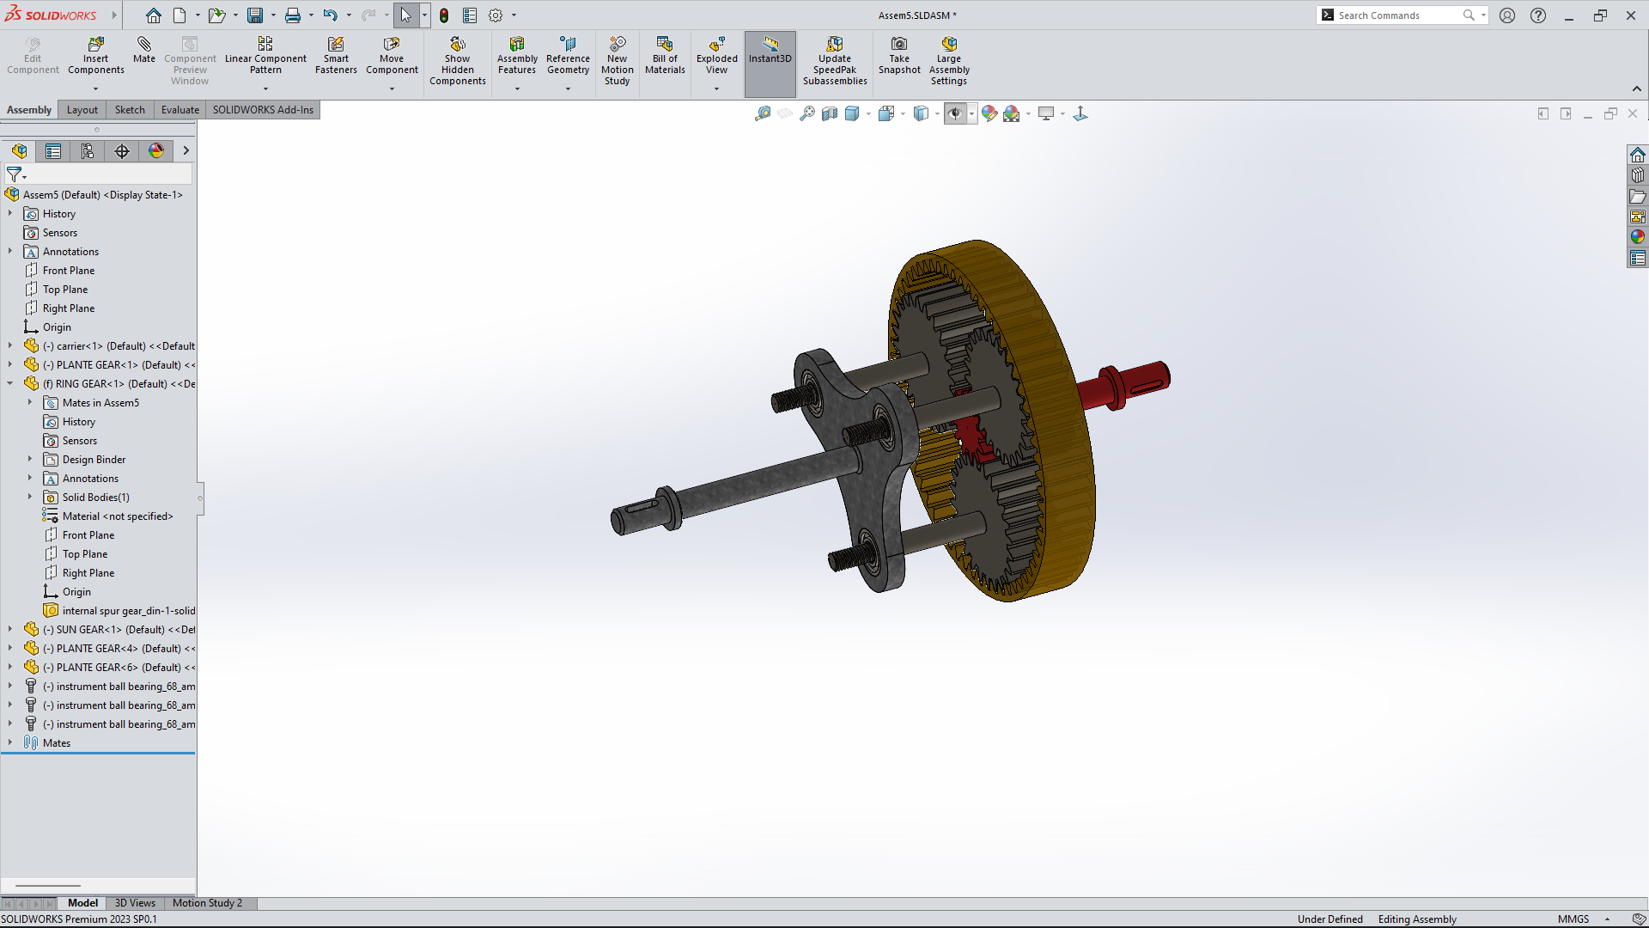Image resolution: width=1649 pixels, height=928 pixels.
Task: Open Appearances color ball in task pane
Action: pyautogui.click(x=1638, y=237)
